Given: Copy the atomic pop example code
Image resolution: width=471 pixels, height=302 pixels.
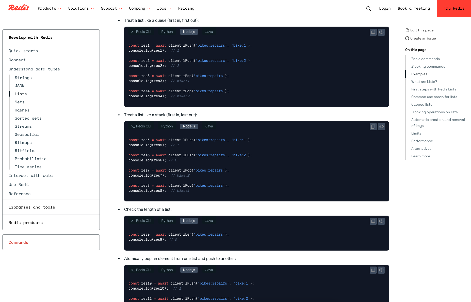Looking at the screenshot, I should coord(373,270).
